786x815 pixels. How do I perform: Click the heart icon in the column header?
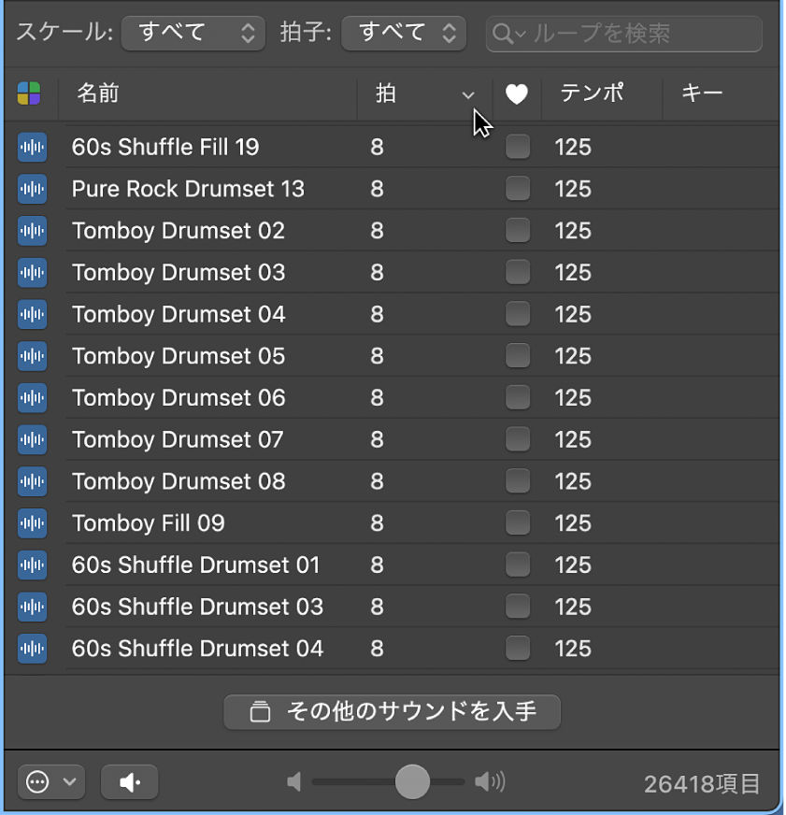coord(517,94)
